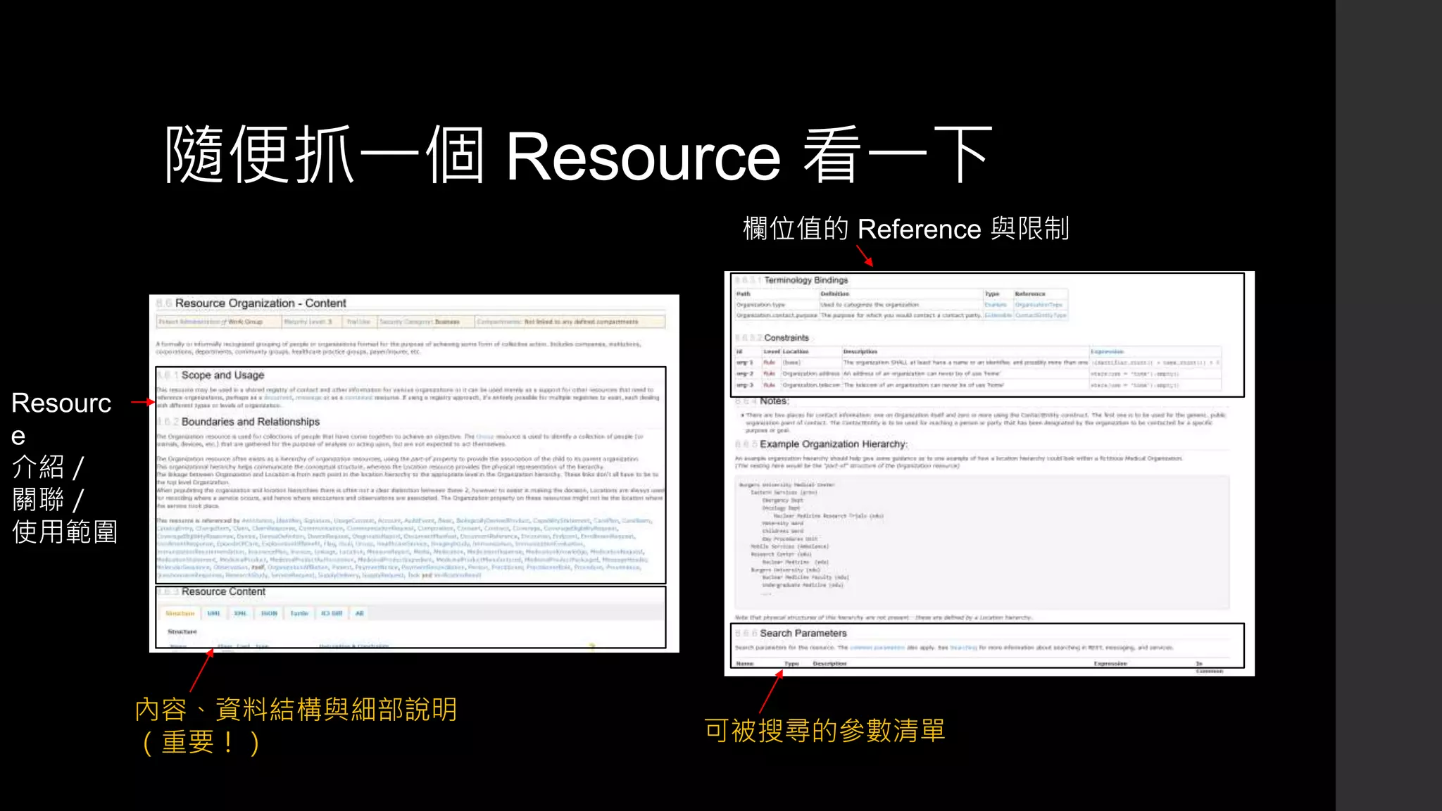Viewport: 1442px width, 811px height.
Task: Open the XML tab
Action: (x=240, y=613)
